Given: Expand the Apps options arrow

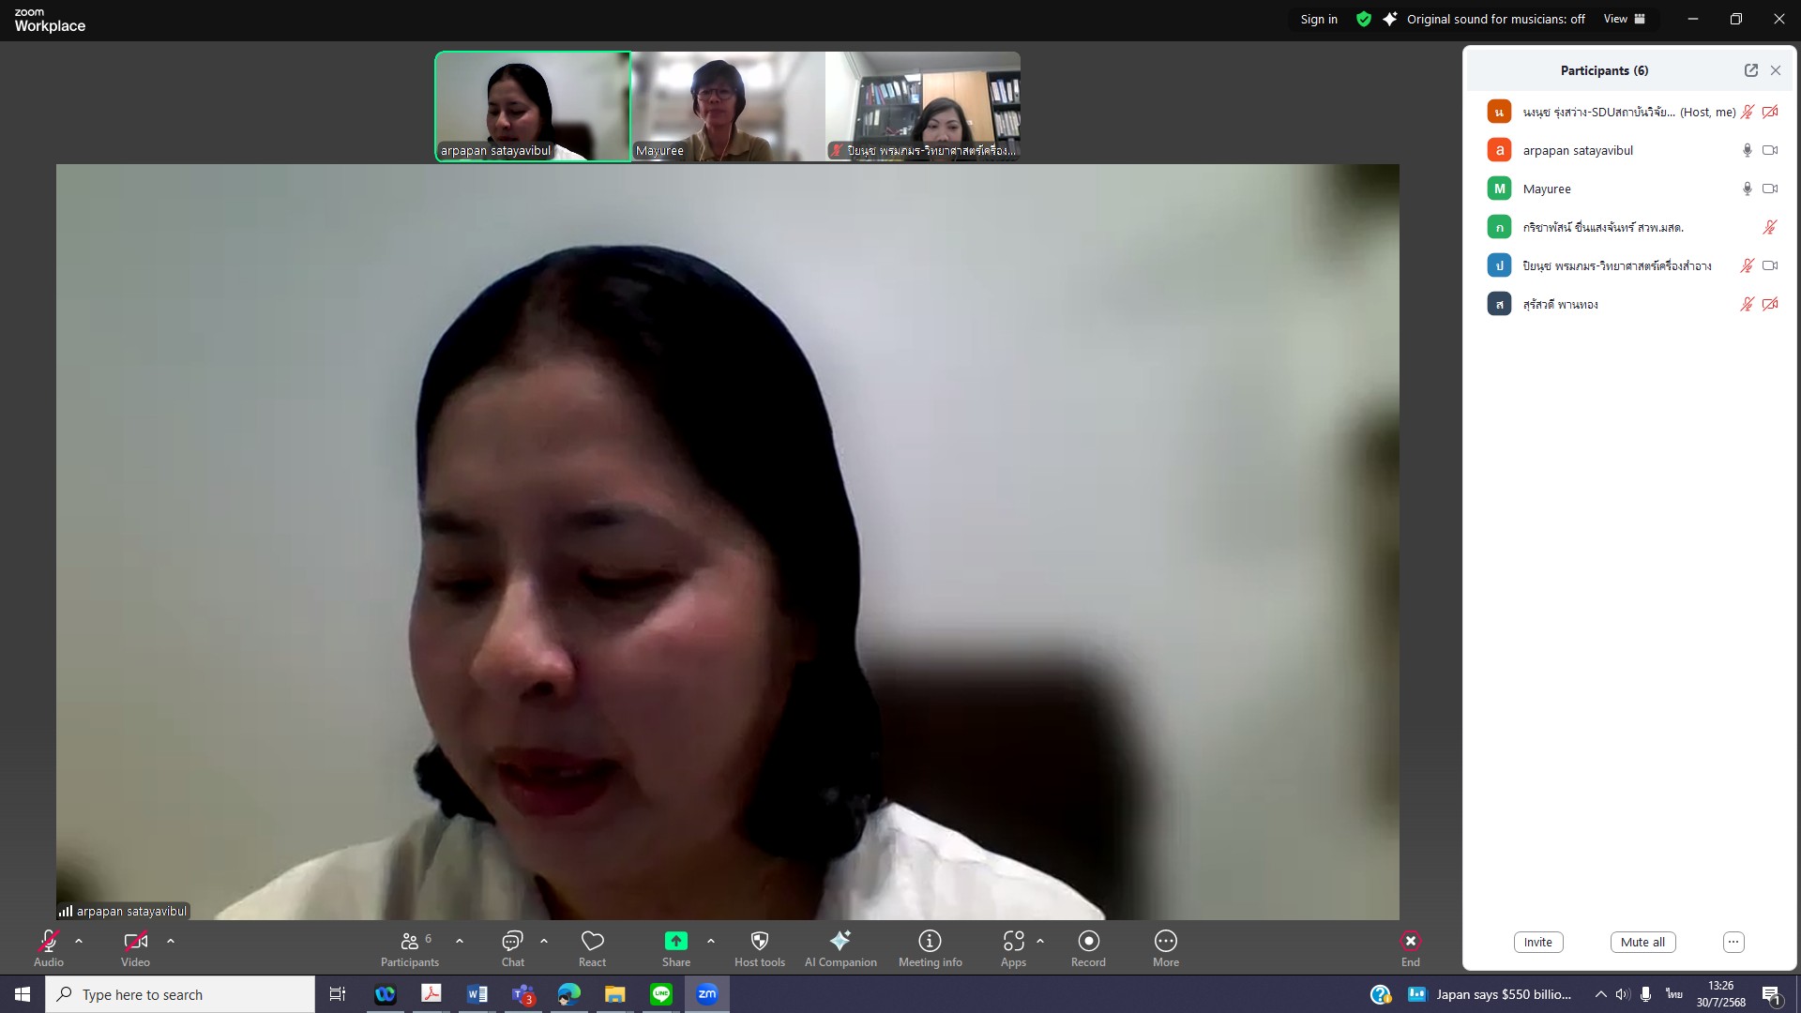Looking at the screenshot, I should click(1040, 941).
